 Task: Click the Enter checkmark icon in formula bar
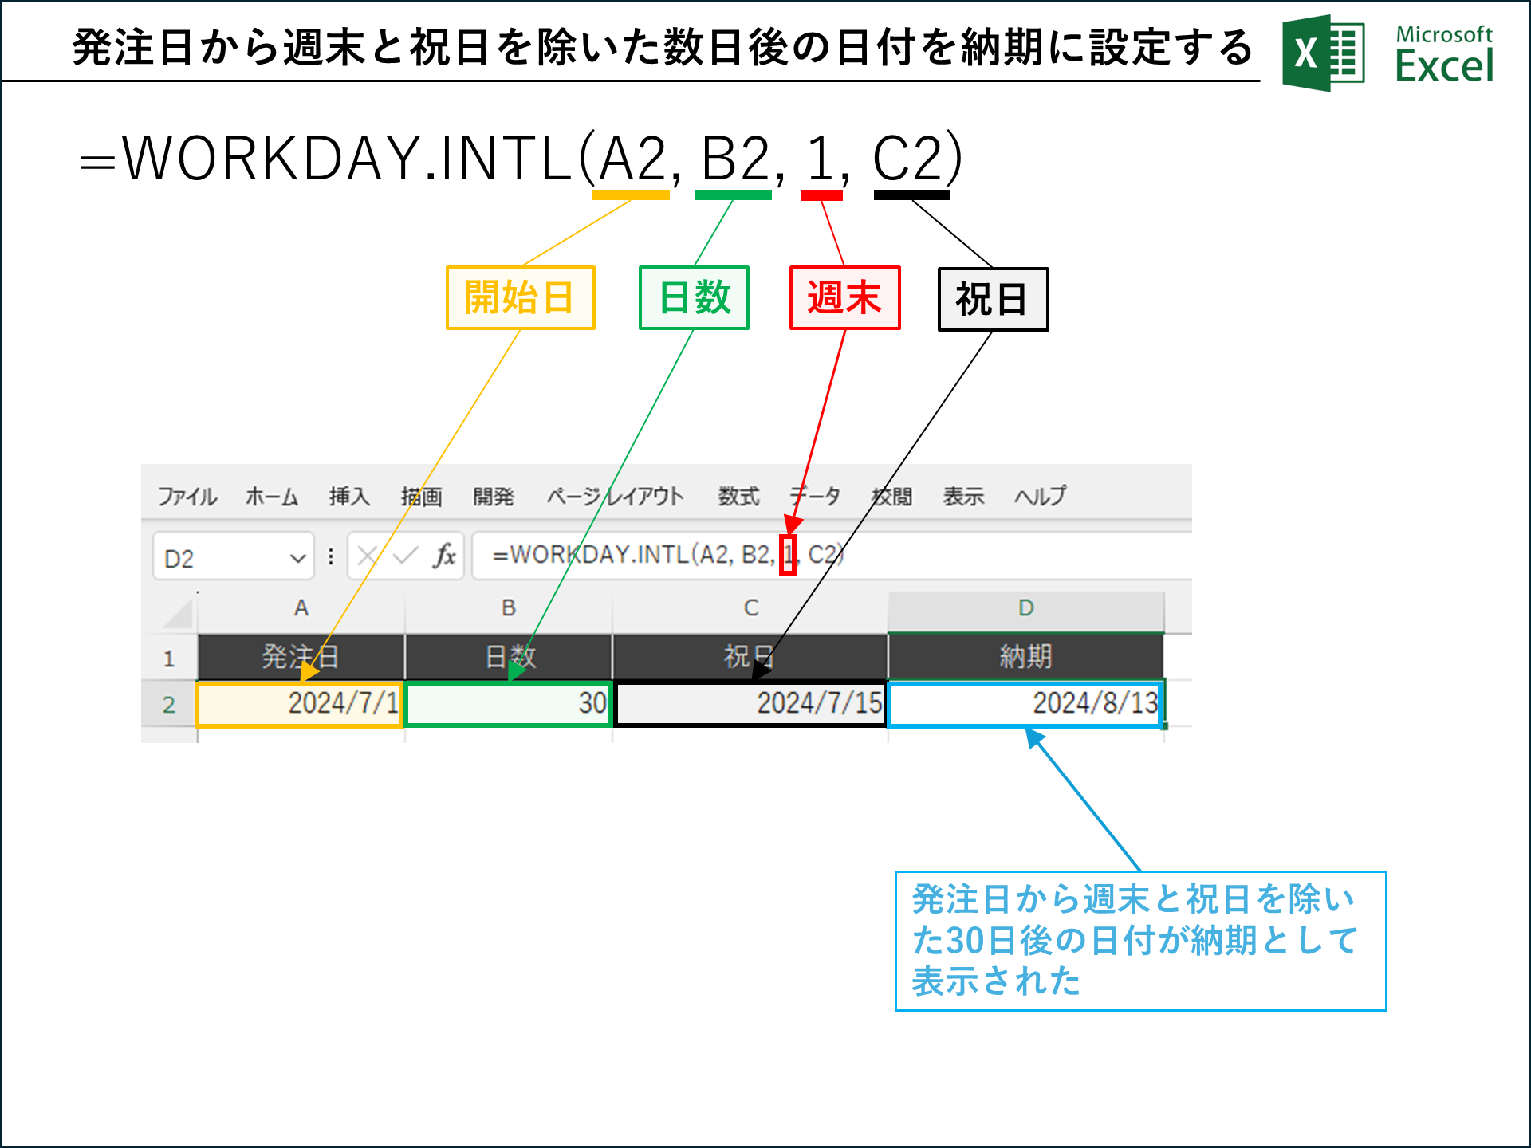coord(406,556)
